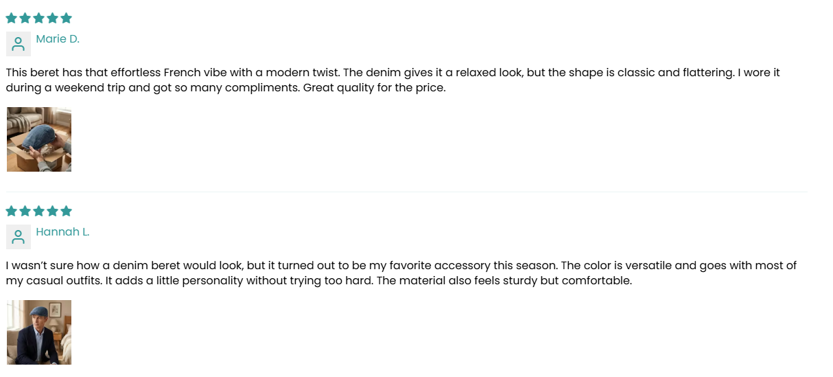Open the Marie D. reviewer name link

coord(58,39)
